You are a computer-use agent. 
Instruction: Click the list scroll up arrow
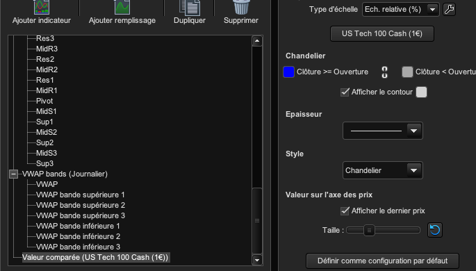[x=257, y=41]
